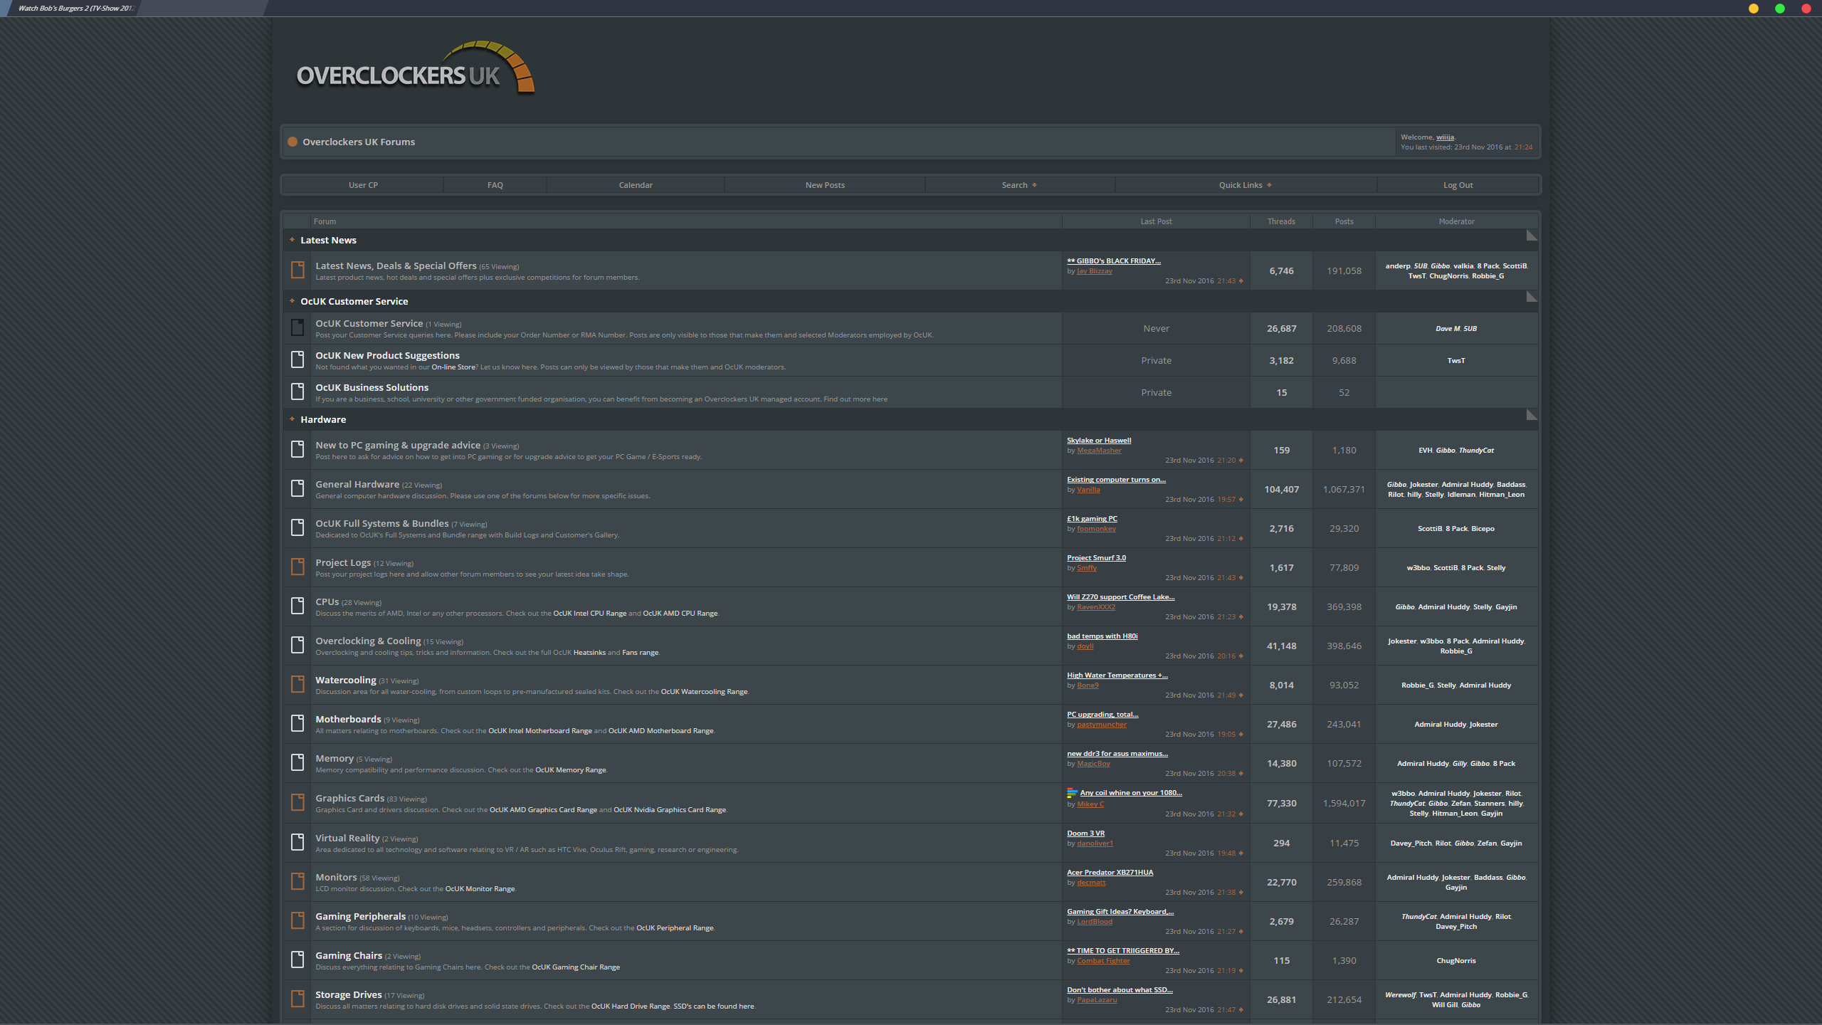Open the FAQ page
The image size is (1822, 1025).
click(x=495, y=185)
